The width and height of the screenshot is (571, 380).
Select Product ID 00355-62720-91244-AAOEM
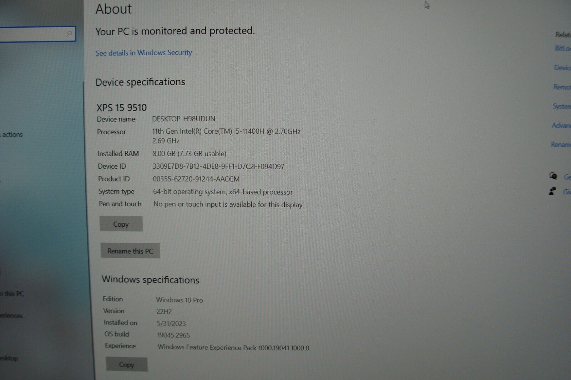pos(196,179)
